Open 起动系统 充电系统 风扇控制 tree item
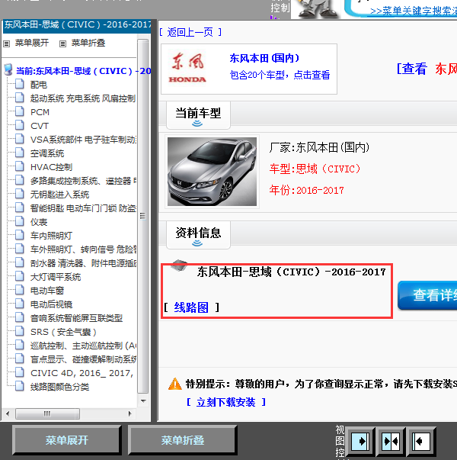 pyautogui.click(x=83, y=98)
